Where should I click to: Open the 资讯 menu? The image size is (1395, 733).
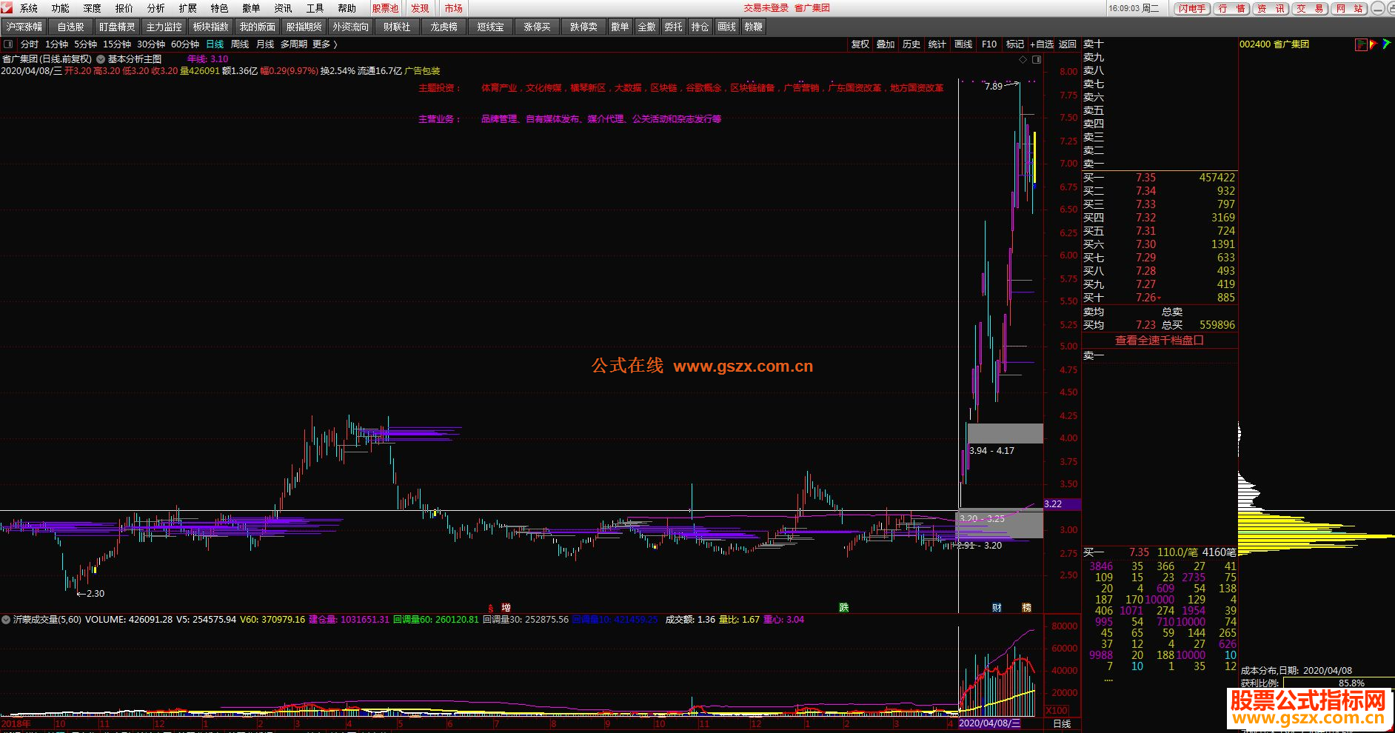tap(284, 8)
